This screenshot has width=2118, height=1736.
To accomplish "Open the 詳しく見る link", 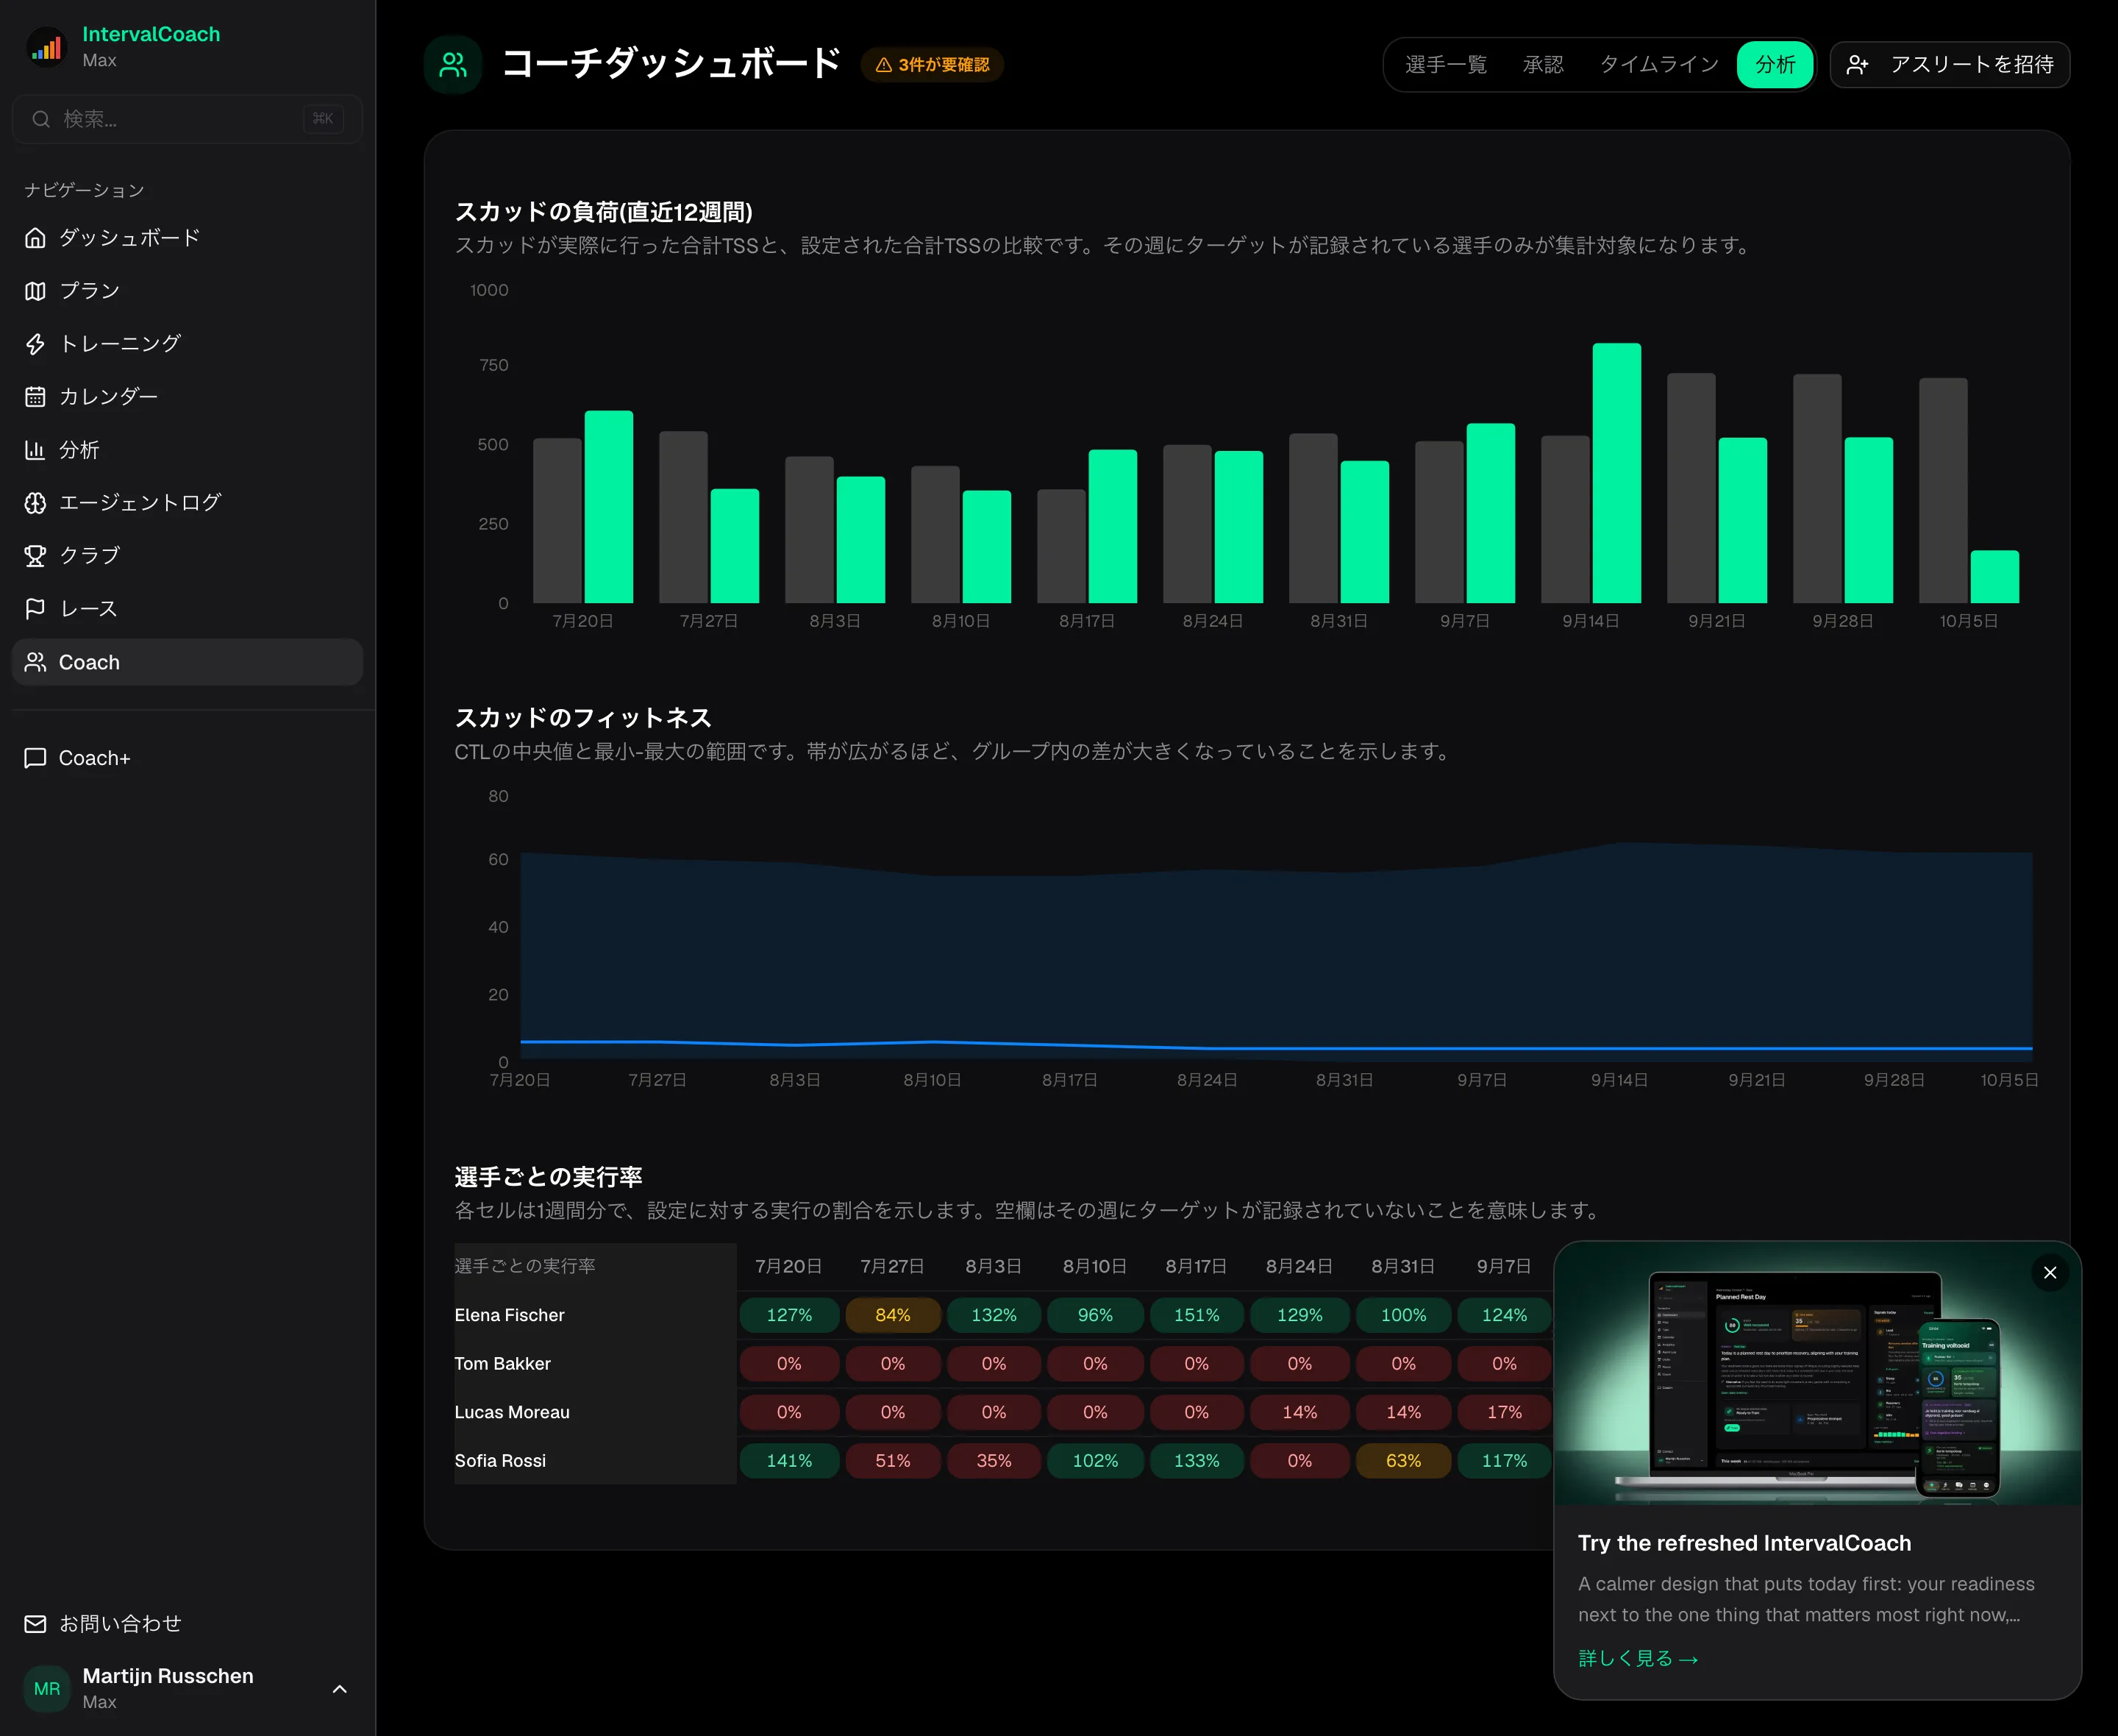I will tap(1637, 1659).
